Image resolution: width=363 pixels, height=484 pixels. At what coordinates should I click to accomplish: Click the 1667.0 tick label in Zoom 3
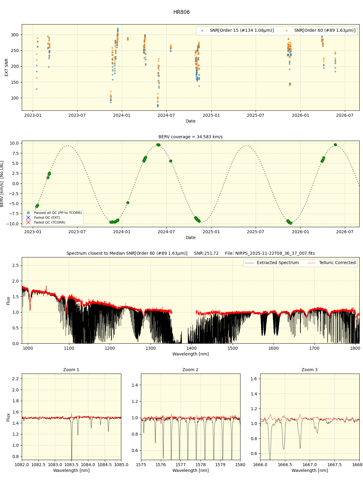[310, 465]
